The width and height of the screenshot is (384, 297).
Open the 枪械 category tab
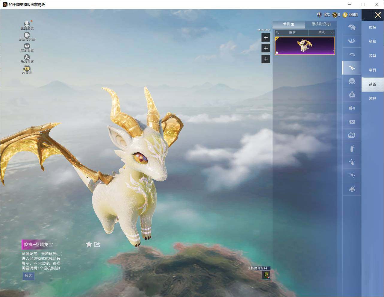(373, 42)
